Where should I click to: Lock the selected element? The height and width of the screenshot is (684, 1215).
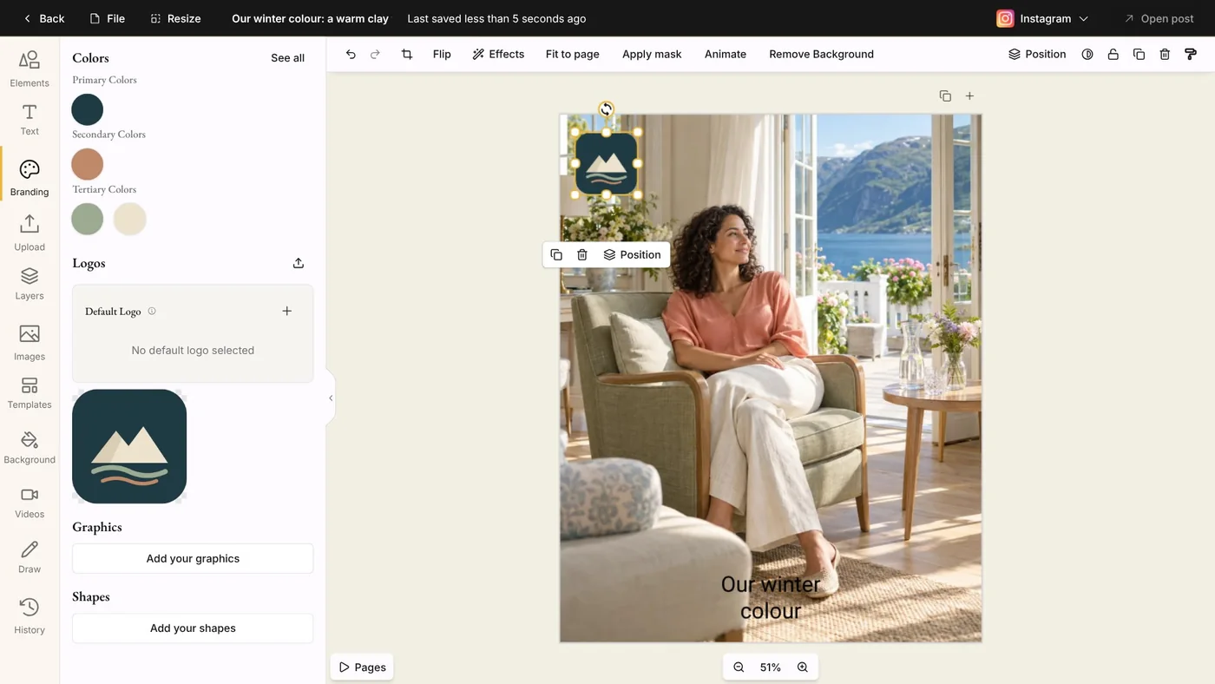pyautogui.click(x=1113, y=54)
